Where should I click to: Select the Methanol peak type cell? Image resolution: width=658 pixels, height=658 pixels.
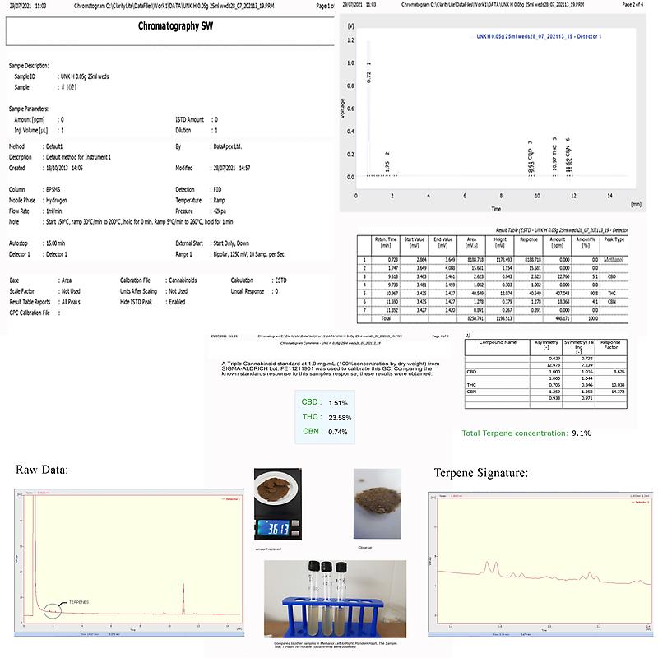[614, 258]
